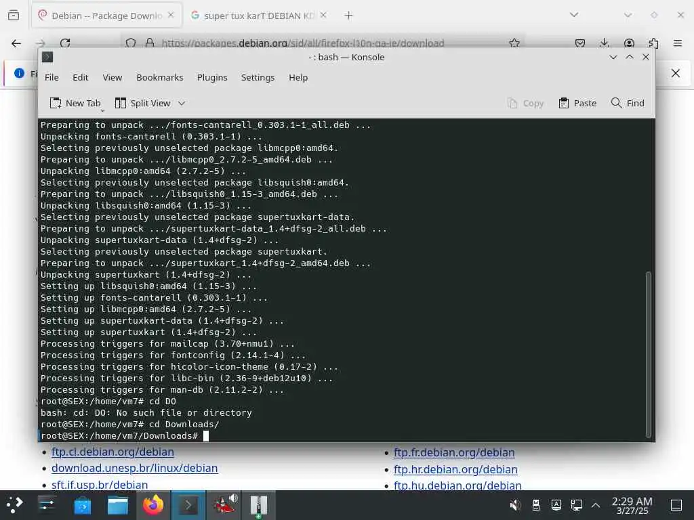Open System Settings from taskbar

pos(47,505)
